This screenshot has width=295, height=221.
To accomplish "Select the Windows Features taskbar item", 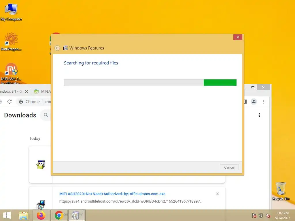I will 76,215.
